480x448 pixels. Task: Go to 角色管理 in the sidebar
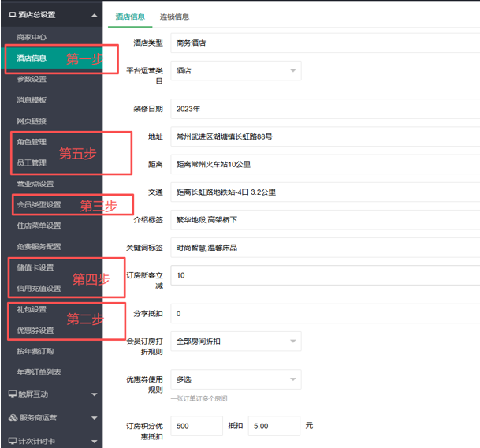[x=32, y=142]
